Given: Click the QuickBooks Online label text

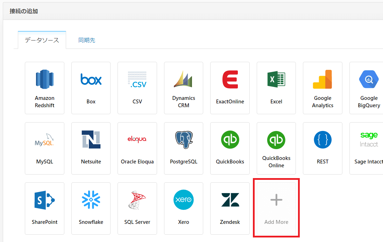Looking at the screenshot, I should [x=276, y=162].
